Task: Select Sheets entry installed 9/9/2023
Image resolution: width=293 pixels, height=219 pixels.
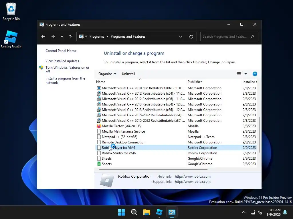Action: [x=176, y=159]
